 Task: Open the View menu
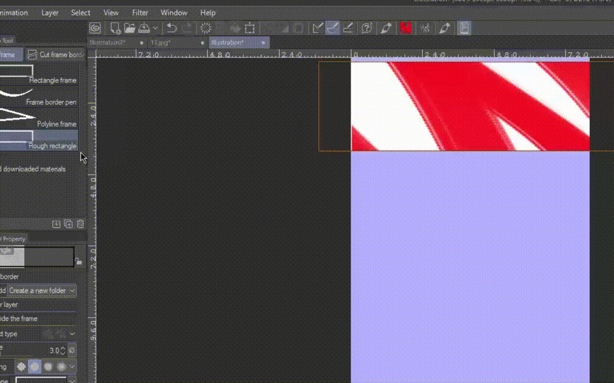tap(111, 13)
